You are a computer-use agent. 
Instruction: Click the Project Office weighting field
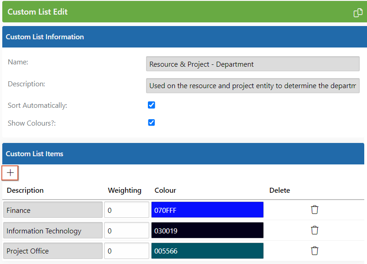coord(126,251)
